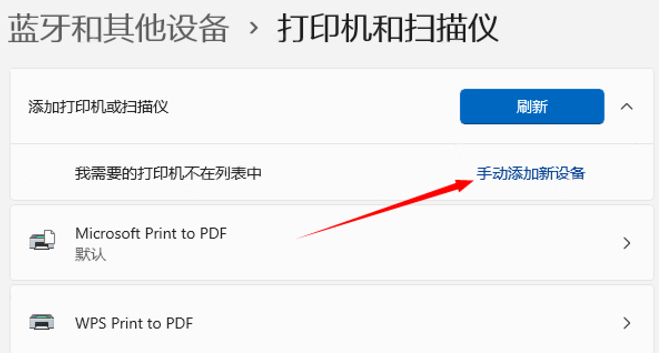Click the 打印机和扫描仪 page title
Viewport: 659px width, 353px height.
click(388, 28)
